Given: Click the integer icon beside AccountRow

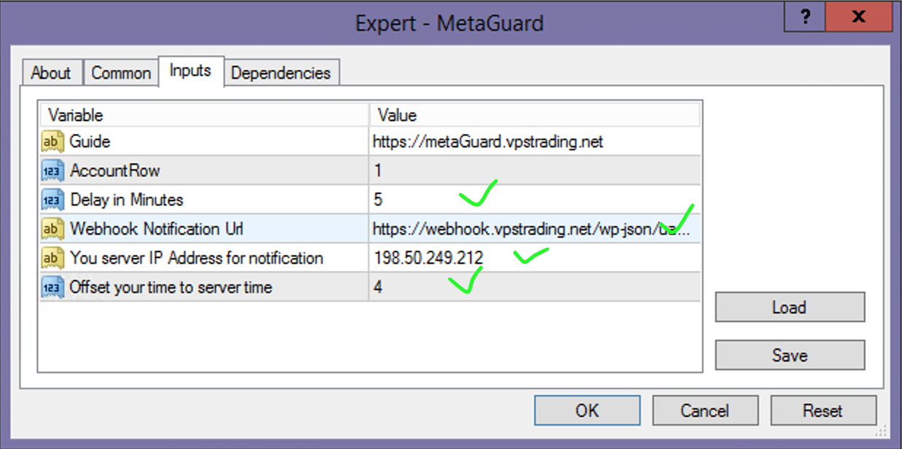Looking at the screenshot, I should [x=51, y=171].
